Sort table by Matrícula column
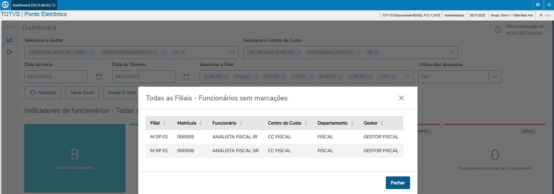 click(x=201, y=123)
